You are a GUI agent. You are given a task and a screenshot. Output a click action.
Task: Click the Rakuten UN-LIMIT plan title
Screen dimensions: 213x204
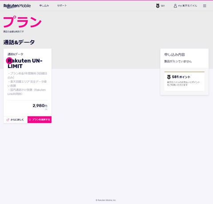25,63
